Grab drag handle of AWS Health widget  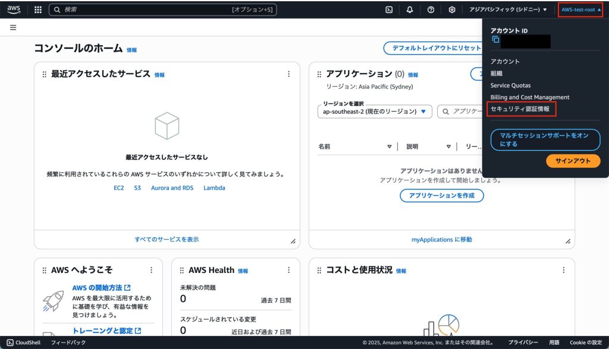click(x=182, y=270)
